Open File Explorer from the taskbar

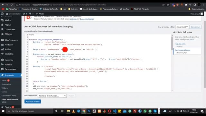pos(68,111)
